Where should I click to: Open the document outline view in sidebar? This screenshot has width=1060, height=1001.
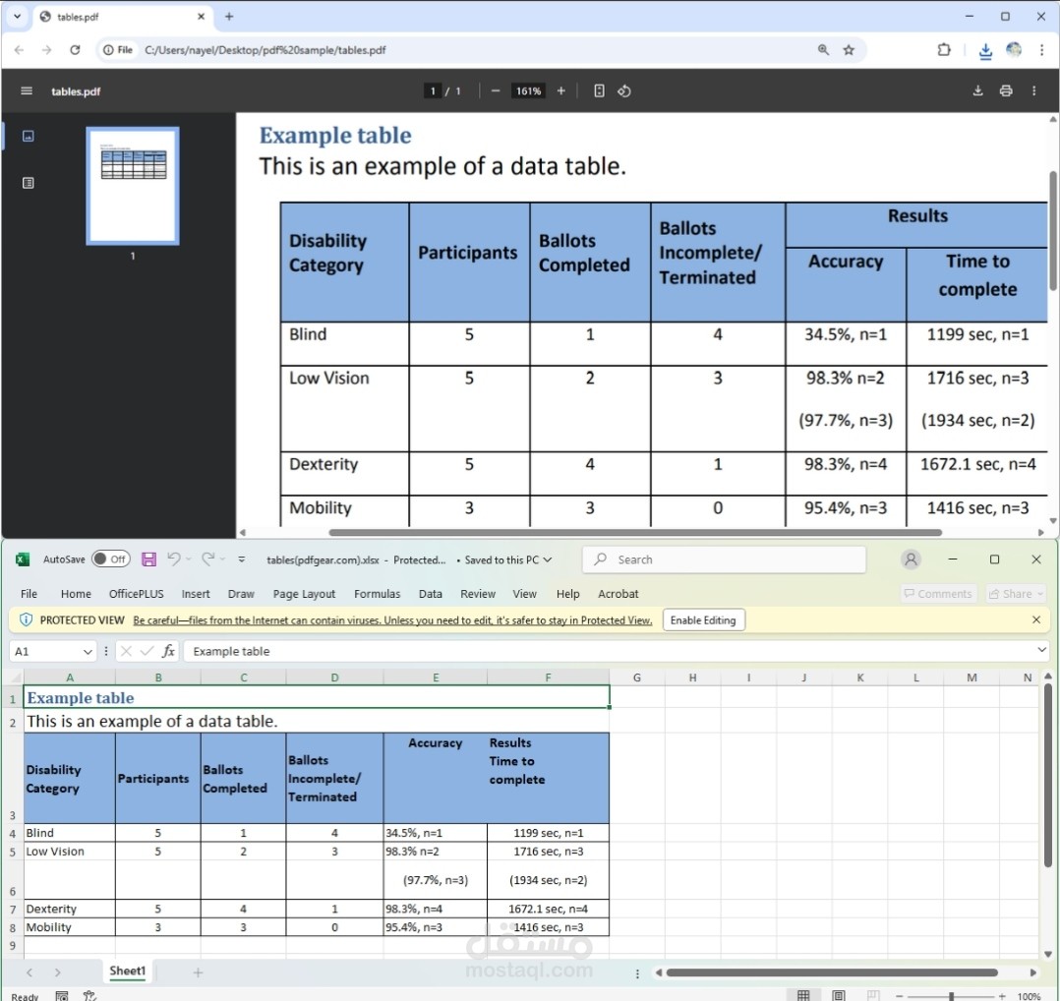point(29,183)
